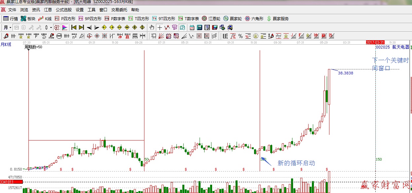
Task: Click the colored flag icon in toolbar
Action: (x=65, y=27)
